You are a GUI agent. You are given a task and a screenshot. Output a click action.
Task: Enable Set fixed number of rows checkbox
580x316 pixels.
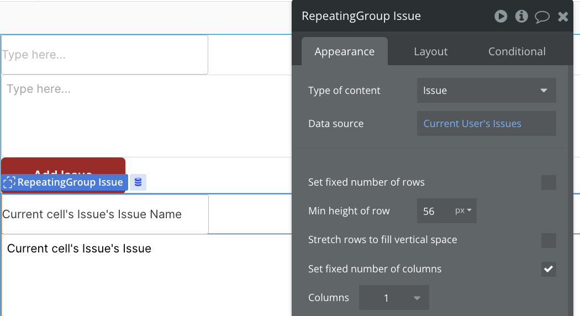click(x=549, y=182)
